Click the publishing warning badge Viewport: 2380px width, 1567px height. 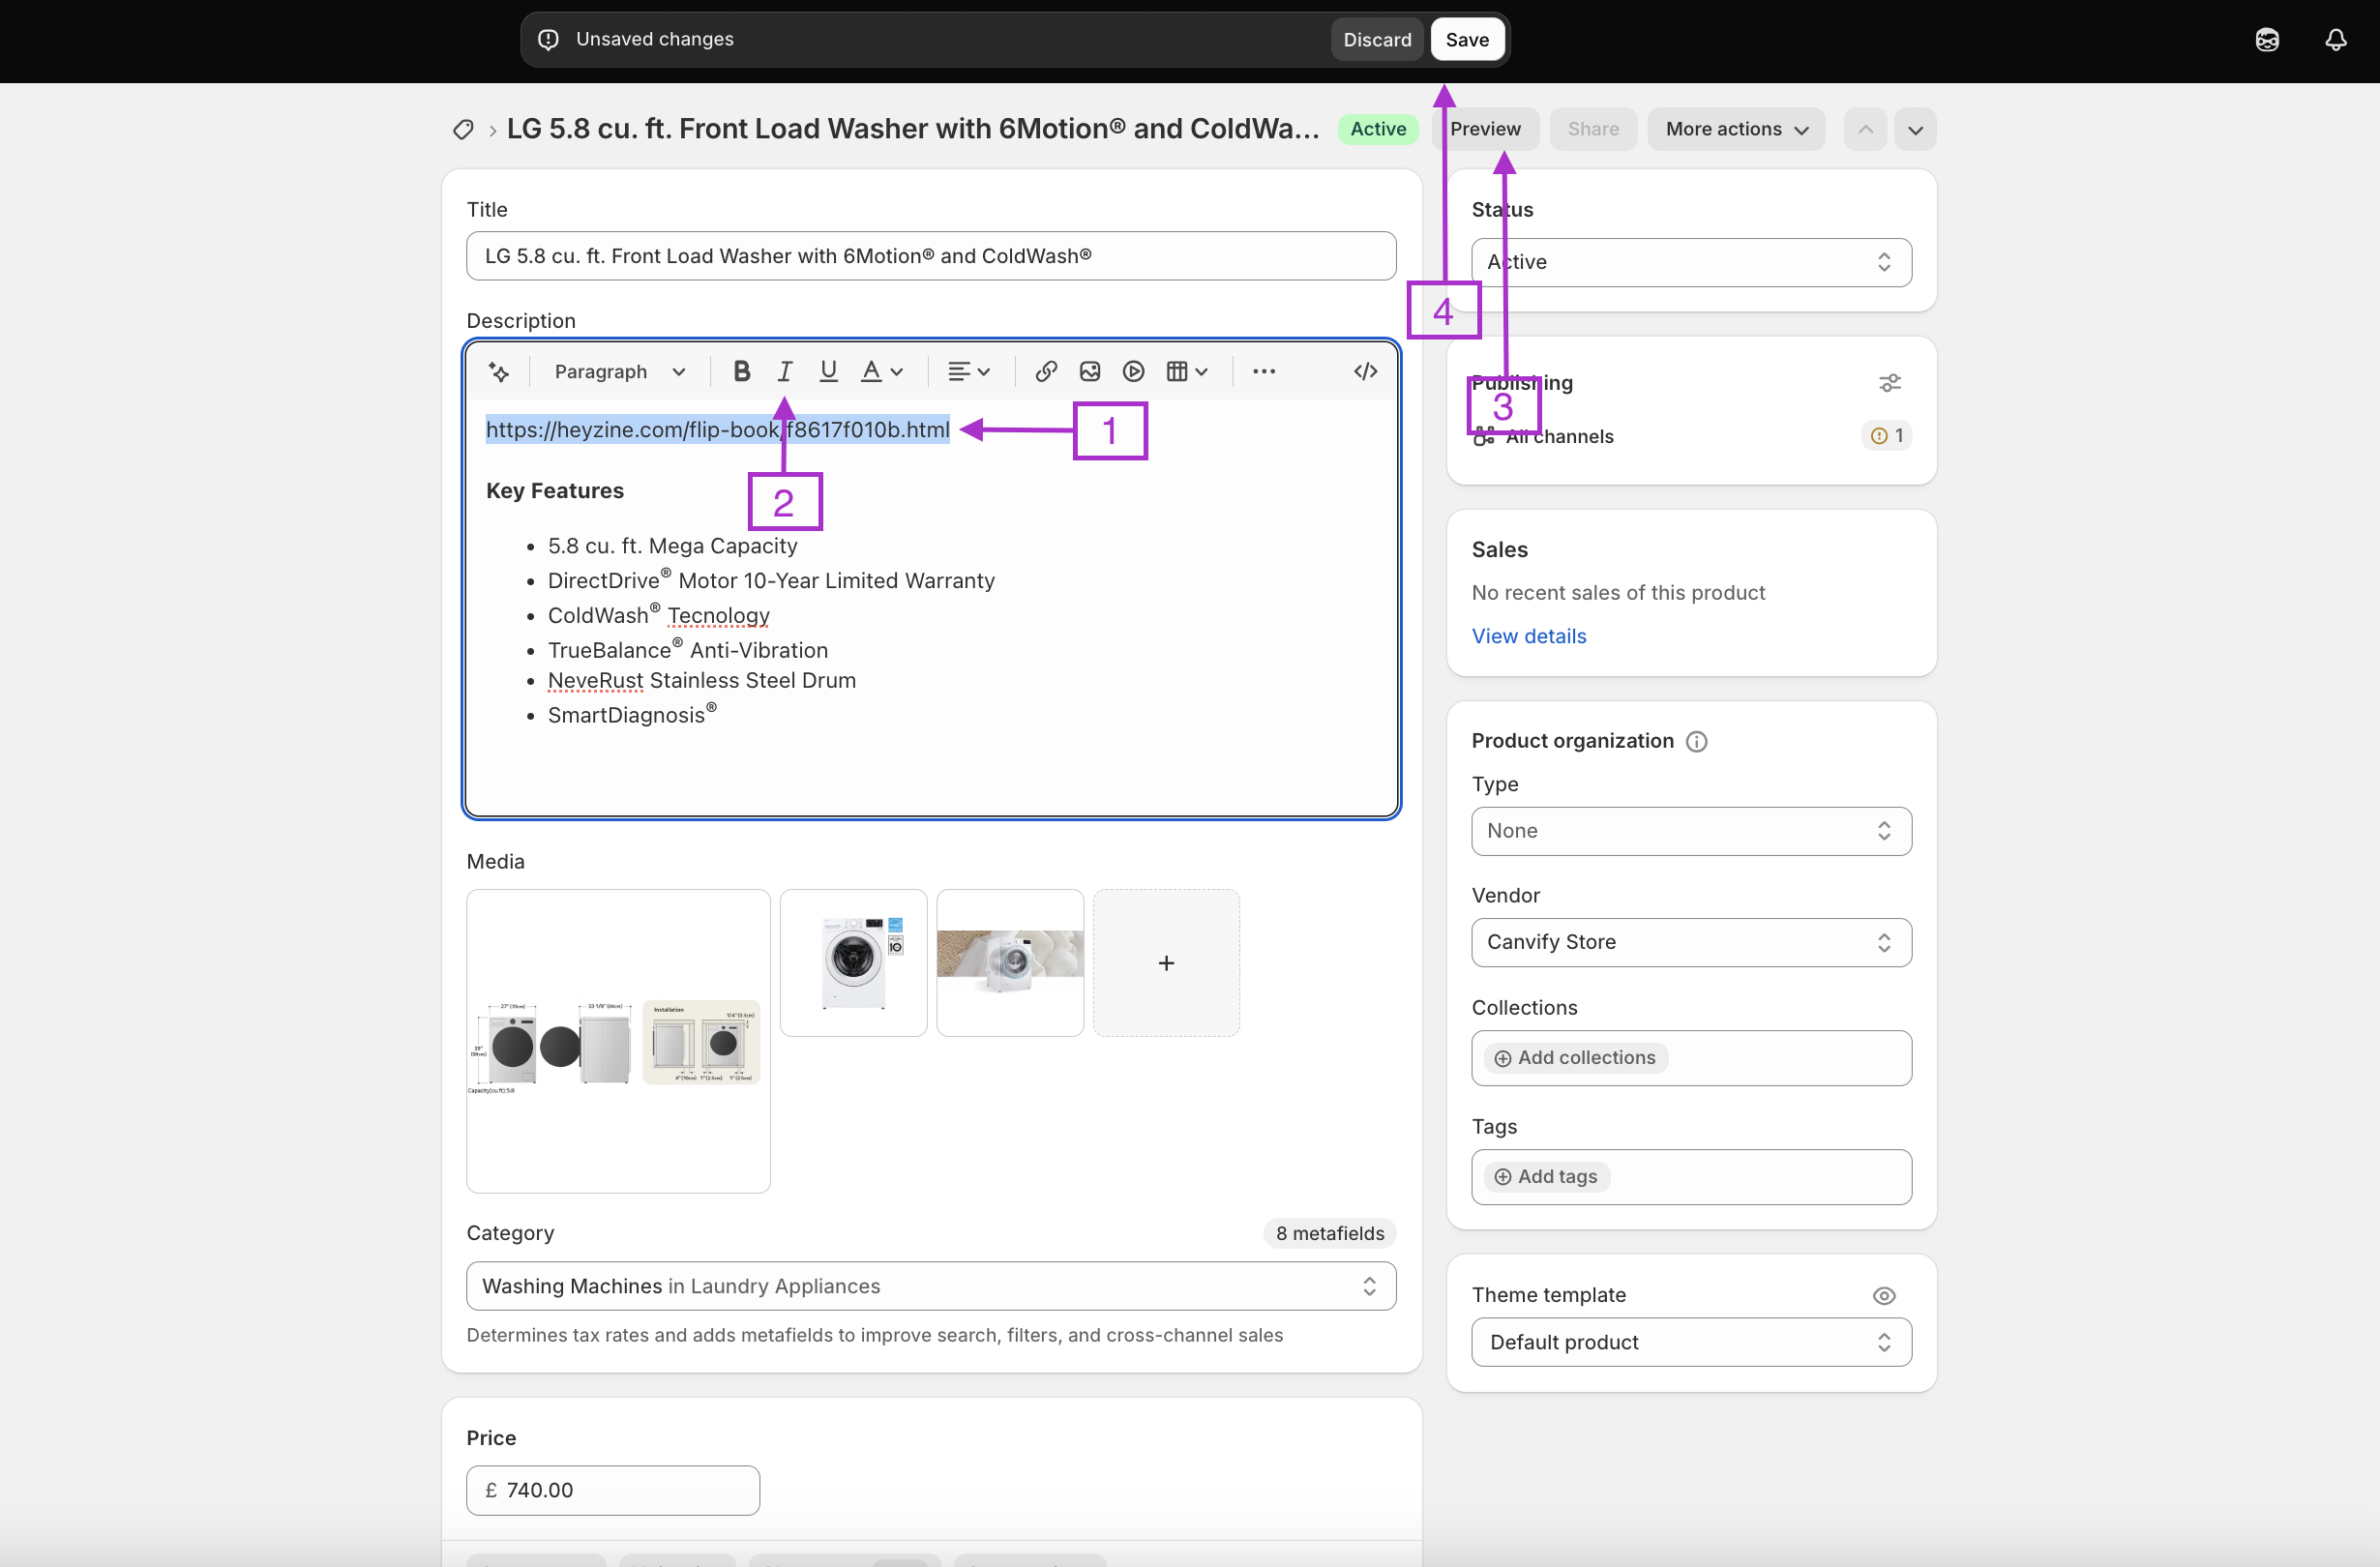click(x=1886, y=435)
